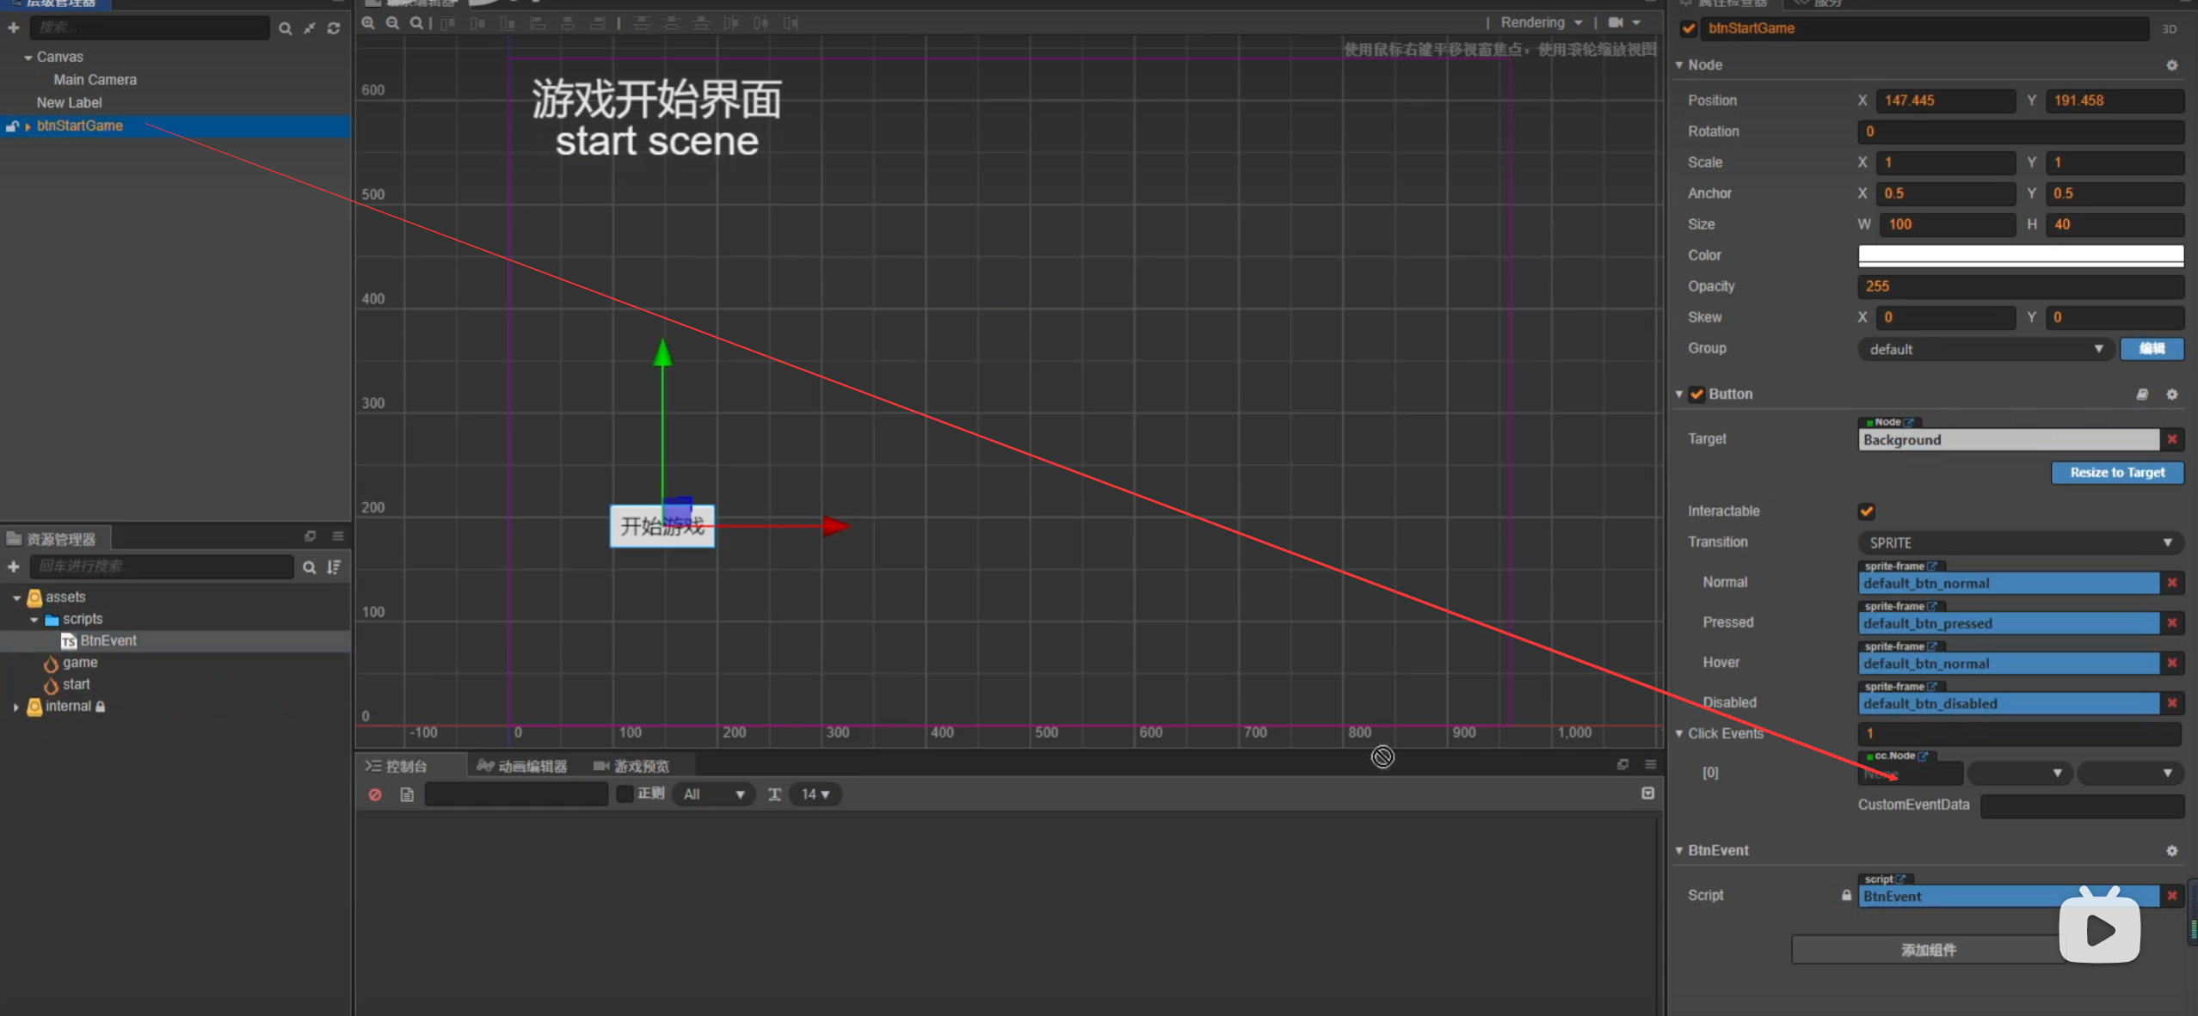
Task: Collapse the Click Events section
Action: point(1679,734)
